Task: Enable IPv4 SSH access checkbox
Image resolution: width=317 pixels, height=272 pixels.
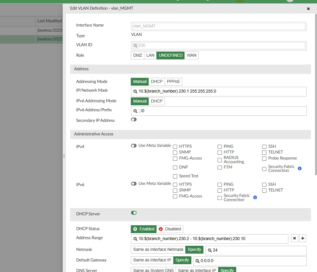Action: click(x=264, y=147)
